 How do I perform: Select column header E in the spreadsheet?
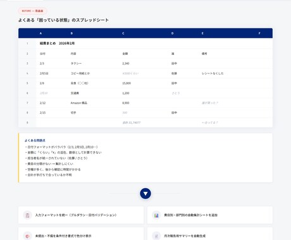(202, 33)
